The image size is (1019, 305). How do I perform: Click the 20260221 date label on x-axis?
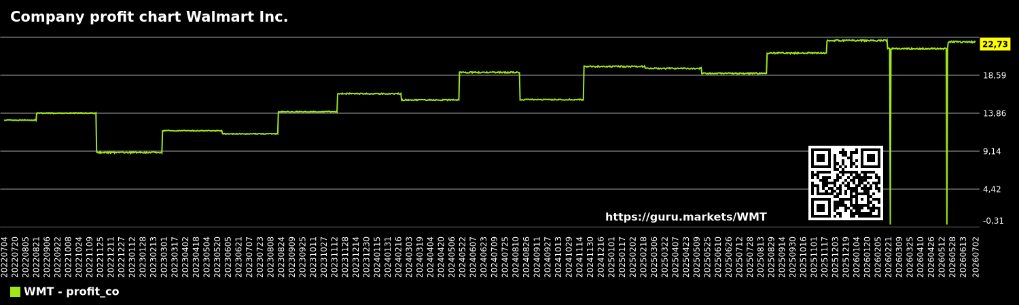889,257
